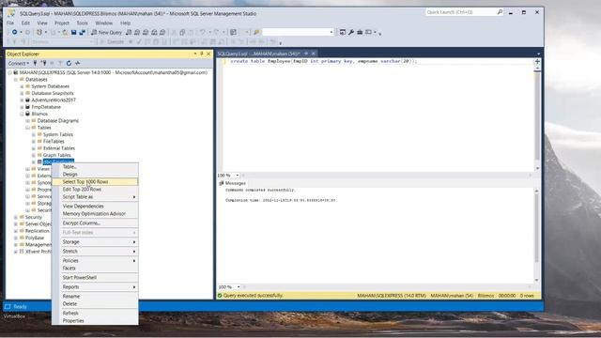The height and width of the screenshot is (338, 601).
Task: Choose Edit Top 200 Rows from context menu
Action: pos(95,190)
